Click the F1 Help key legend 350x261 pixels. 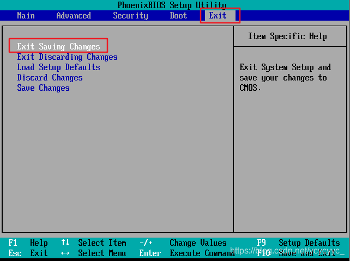(28, 243)
